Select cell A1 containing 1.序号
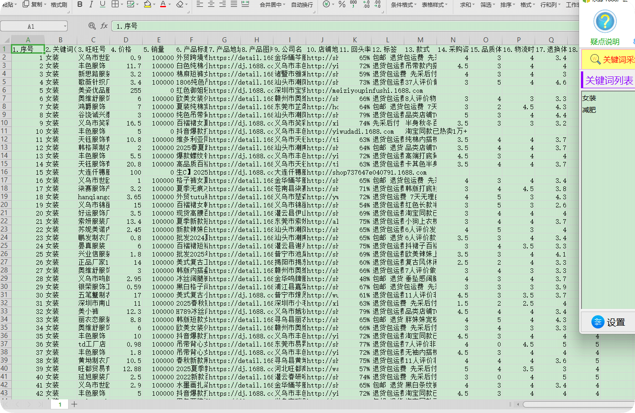 (28, 49)
